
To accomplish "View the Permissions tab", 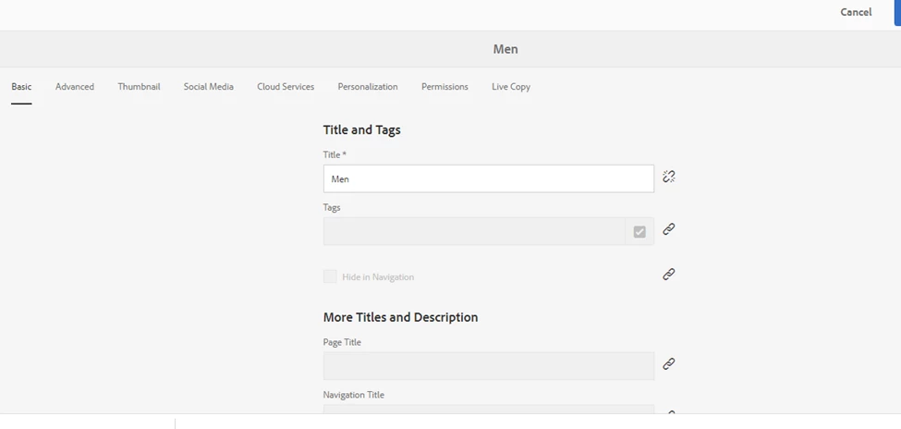I will 444,87.
